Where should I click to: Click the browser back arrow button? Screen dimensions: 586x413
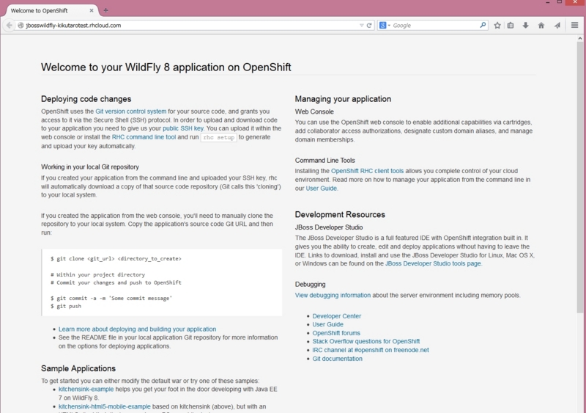[9, 26]
